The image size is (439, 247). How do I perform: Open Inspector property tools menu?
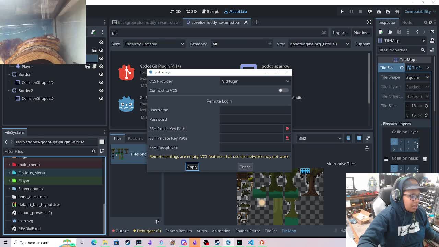[x=432, y=50]
